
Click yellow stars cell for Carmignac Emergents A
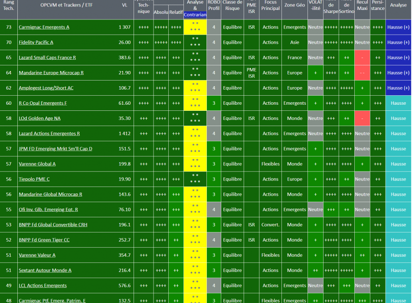click(x=195, y=27)
